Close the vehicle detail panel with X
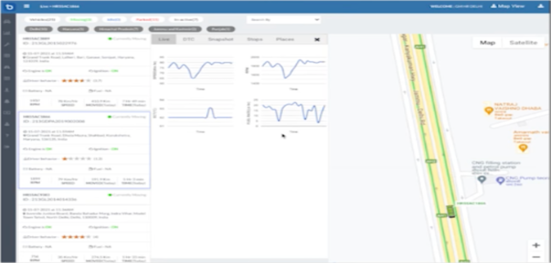Image resolution: width=551 pixels, height=263 pixels. (x=317, y=39)
